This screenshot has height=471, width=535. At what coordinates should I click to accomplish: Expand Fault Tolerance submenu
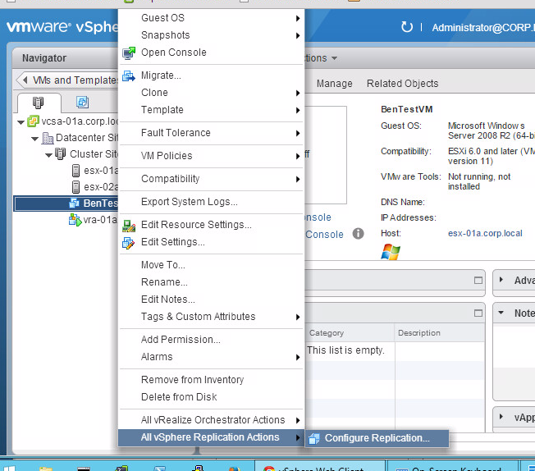tap(211, 133)
